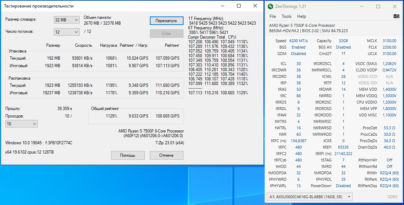Click the total unpacking speed 1238738 KB/s

[80, 92]
